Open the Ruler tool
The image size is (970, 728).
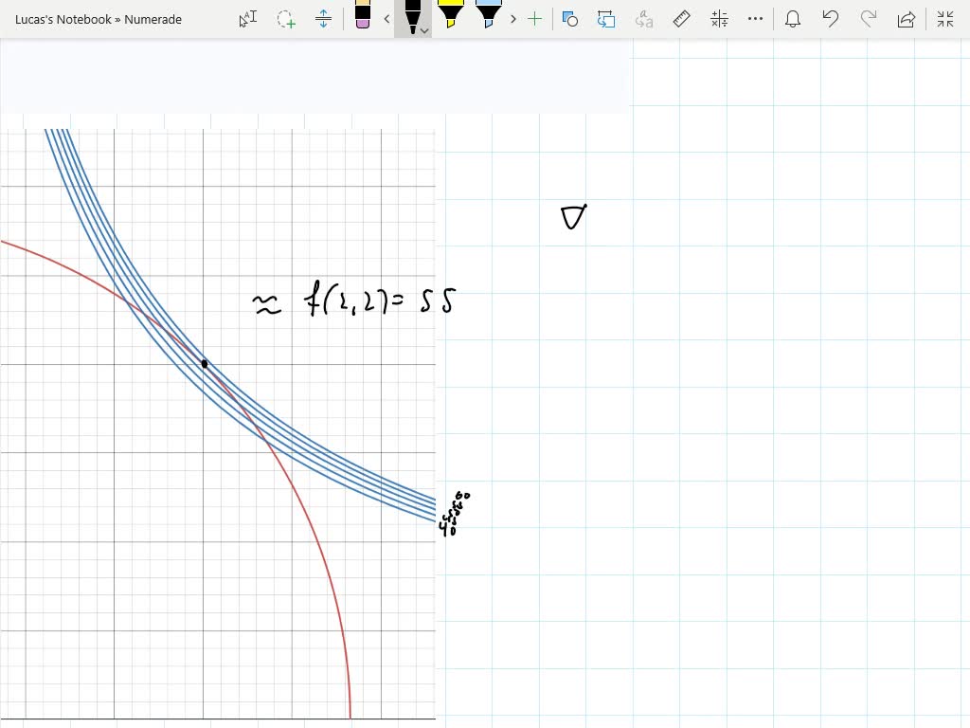point(681,19)
